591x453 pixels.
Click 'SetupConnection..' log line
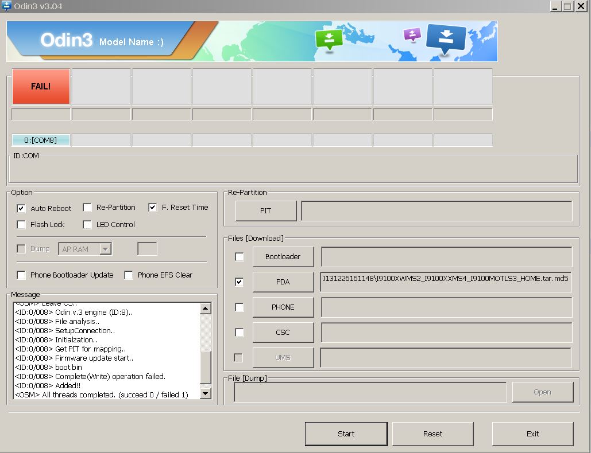(65, 331)
